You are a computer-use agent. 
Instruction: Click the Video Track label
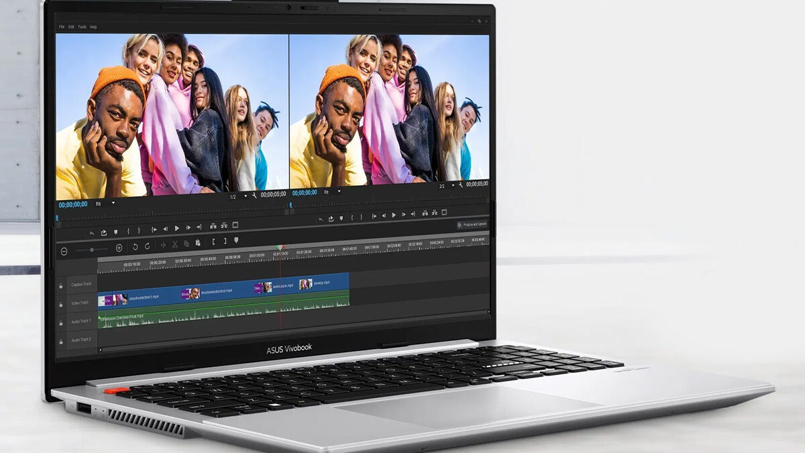81,303
